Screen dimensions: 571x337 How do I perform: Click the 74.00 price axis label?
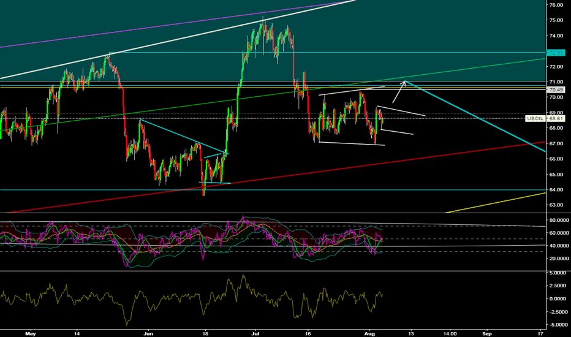pos(556,36)
